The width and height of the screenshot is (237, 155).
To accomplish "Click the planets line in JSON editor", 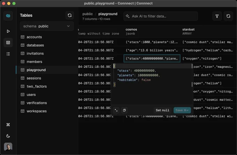I will [x=138, y=75].
